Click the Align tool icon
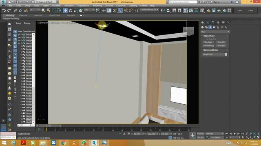 [168, 11]
